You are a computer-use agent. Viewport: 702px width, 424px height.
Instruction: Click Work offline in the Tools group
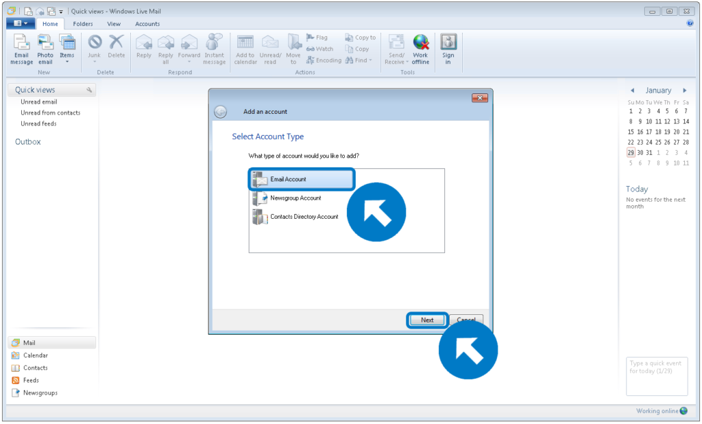420,49
